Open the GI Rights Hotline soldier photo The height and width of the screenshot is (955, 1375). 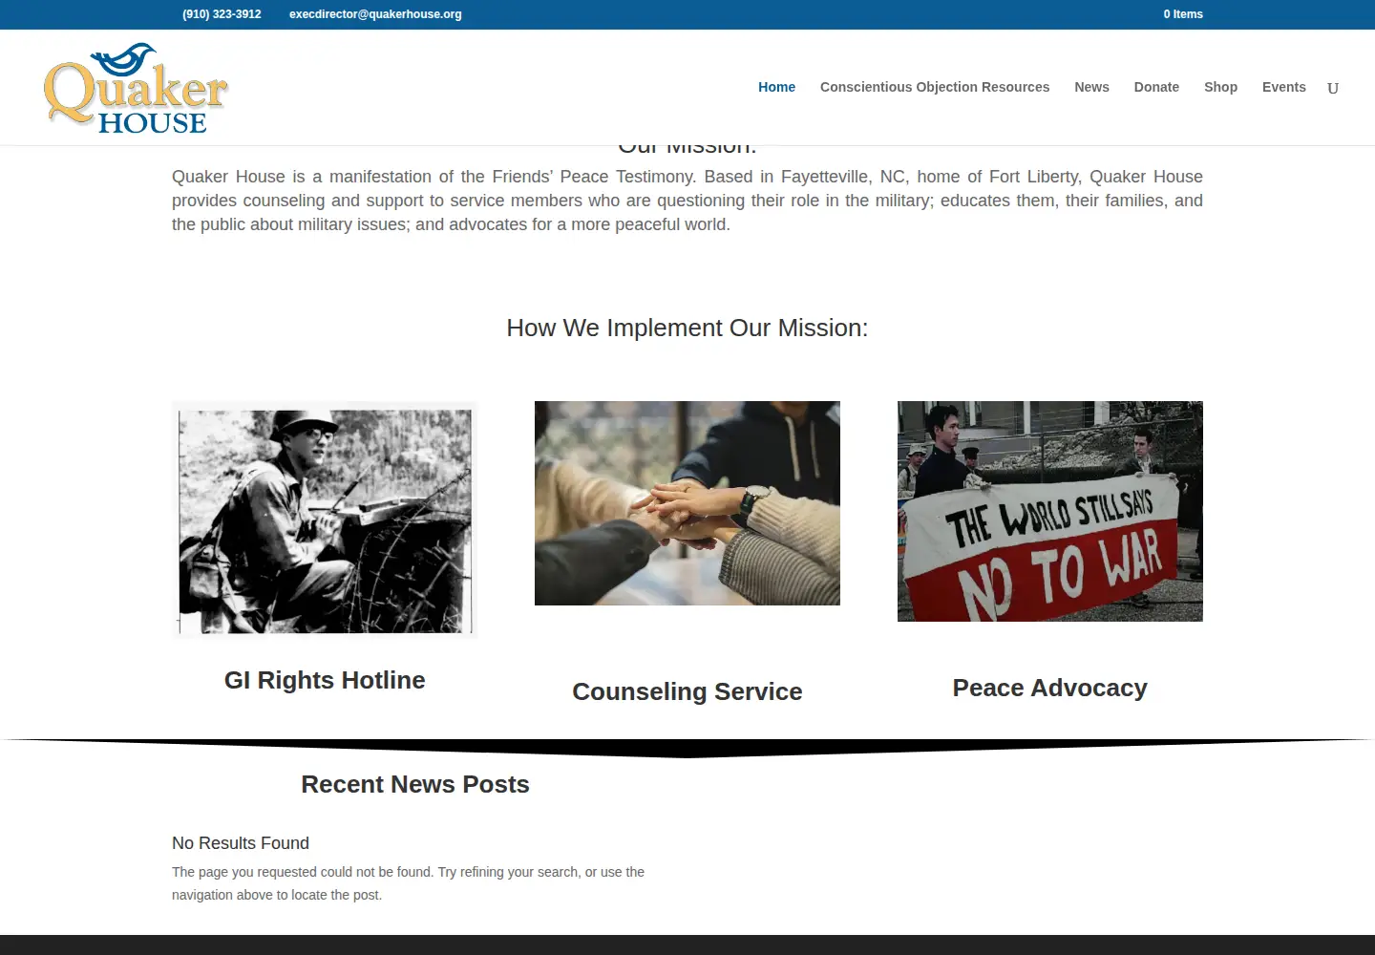325,520
